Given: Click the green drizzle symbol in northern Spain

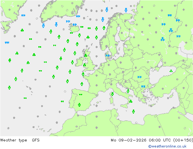Looking at the screenshot, I should (x=81, y=95).
